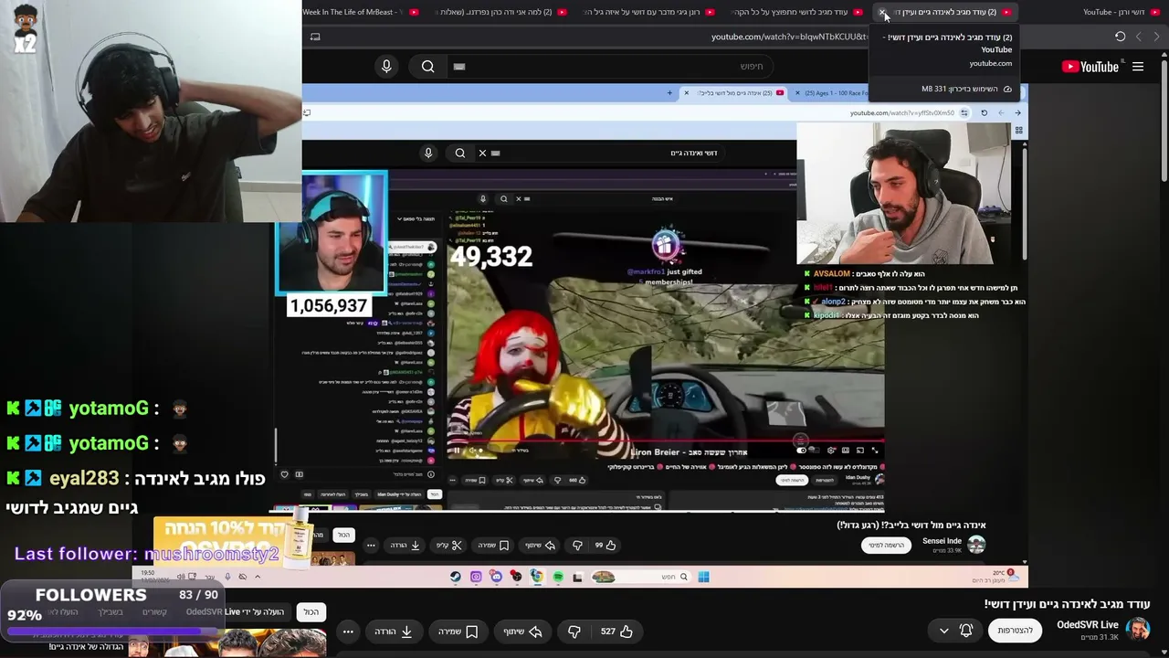
Task: Select nested browser tab 'אינדה גיים מול דושי בלייב'
Action: pos(735,92)
